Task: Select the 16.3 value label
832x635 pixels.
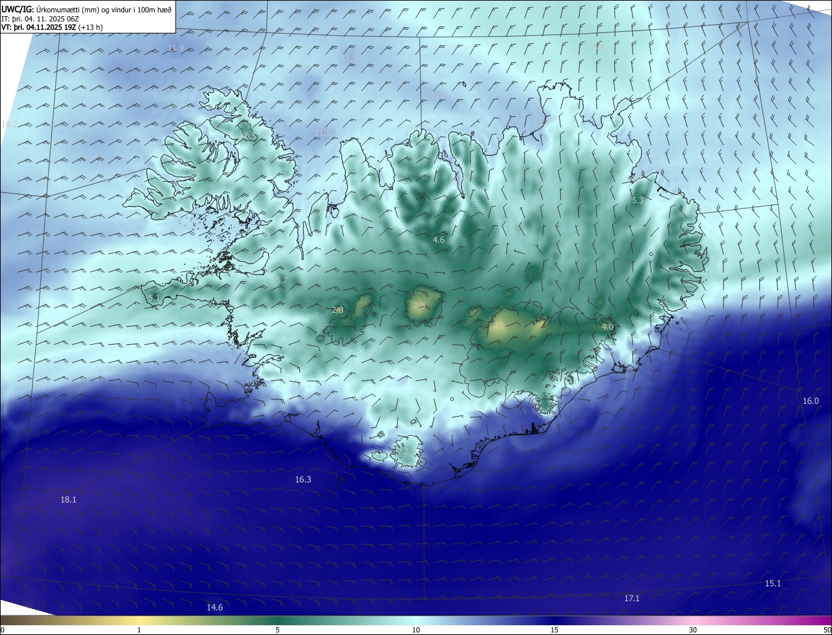Action: pos(303,479)
